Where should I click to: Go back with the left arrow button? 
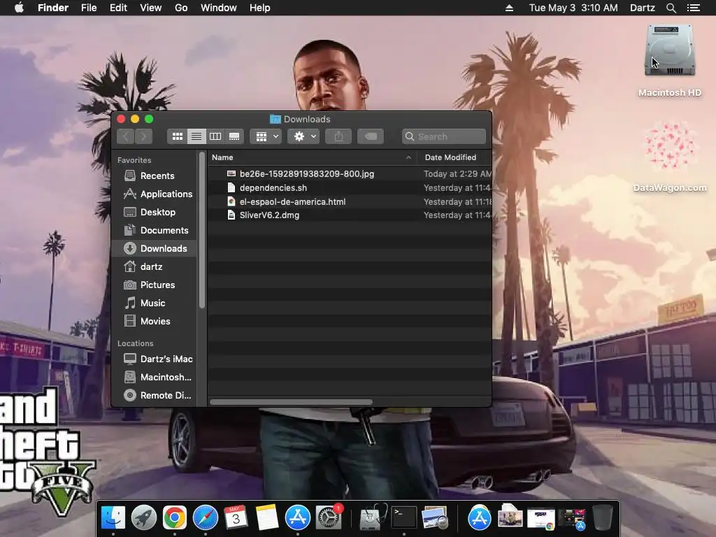tap(126, 136)
